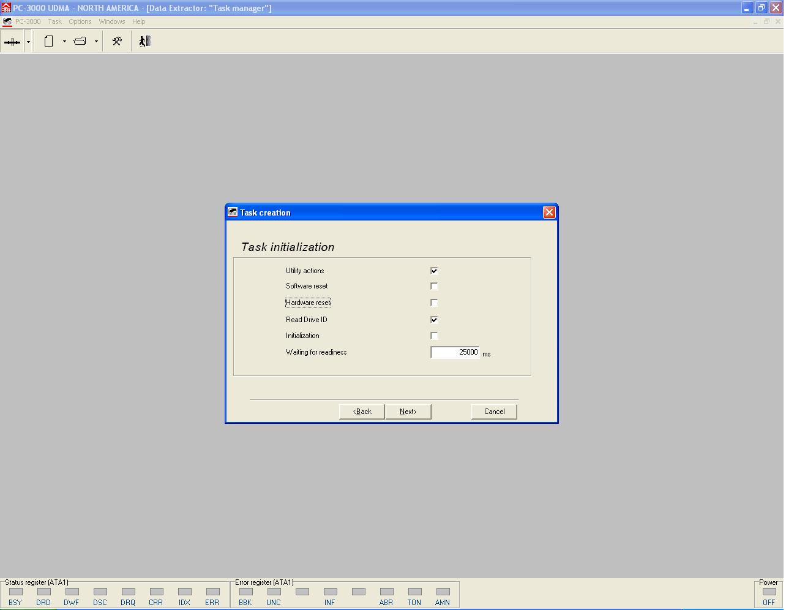
Task: Click the DRQ status indicator
Action: 128,592
